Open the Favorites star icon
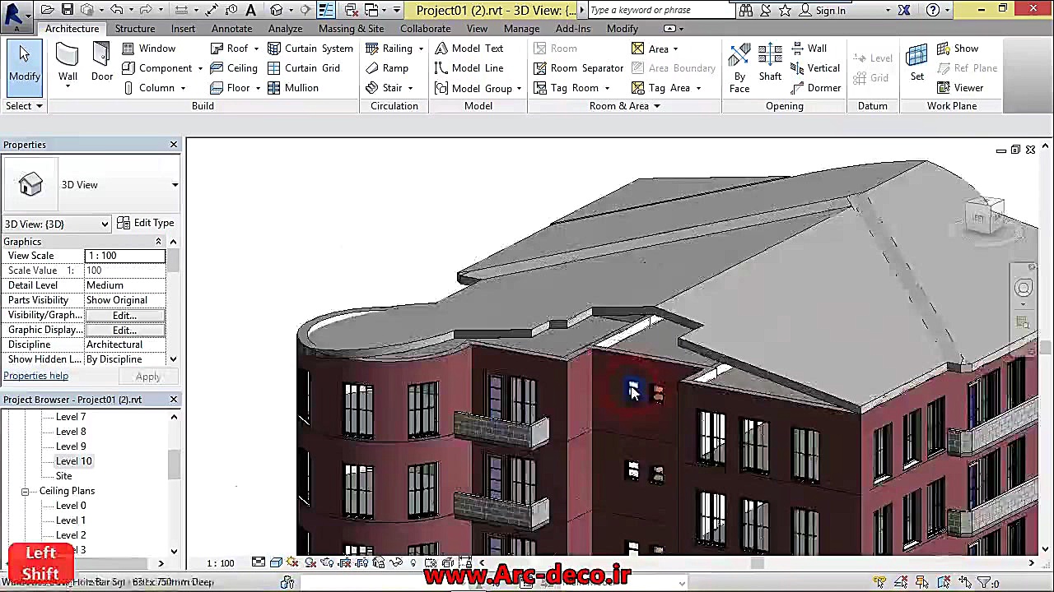This screenshot has width=1054, height=592. coord(785,10)
